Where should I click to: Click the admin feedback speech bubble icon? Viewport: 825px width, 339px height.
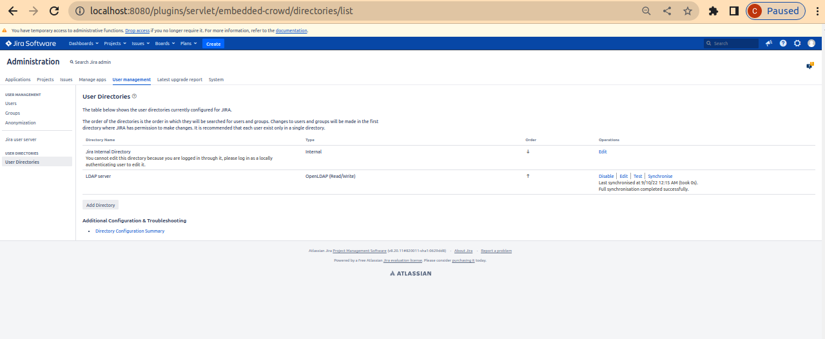tap(810, 65)
